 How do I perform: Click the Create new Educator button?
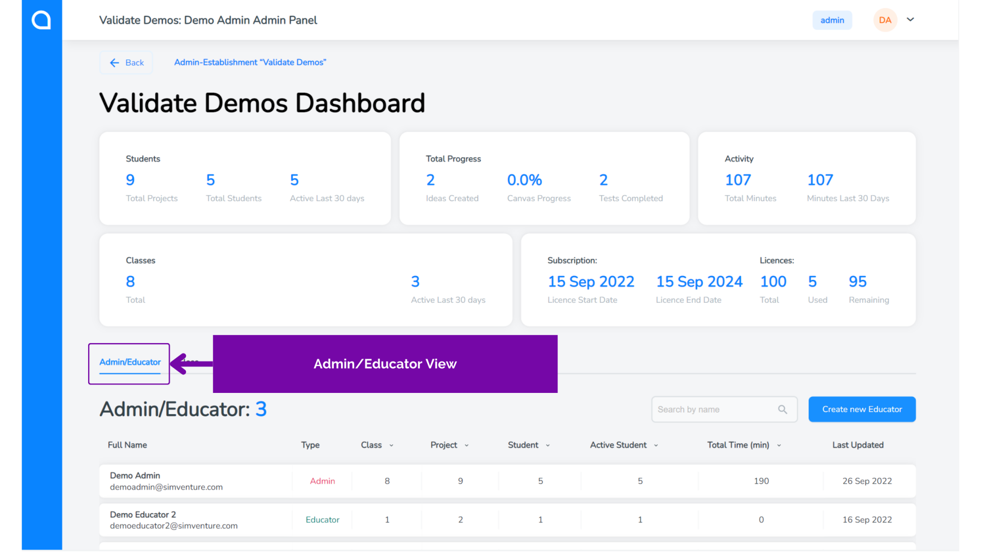pyautogui.click(x=861, y=409)
